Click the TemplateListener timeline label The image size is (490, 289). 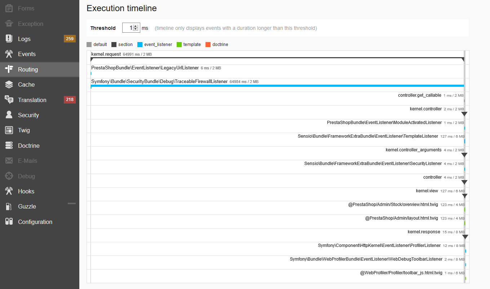[x=368, y=136]
